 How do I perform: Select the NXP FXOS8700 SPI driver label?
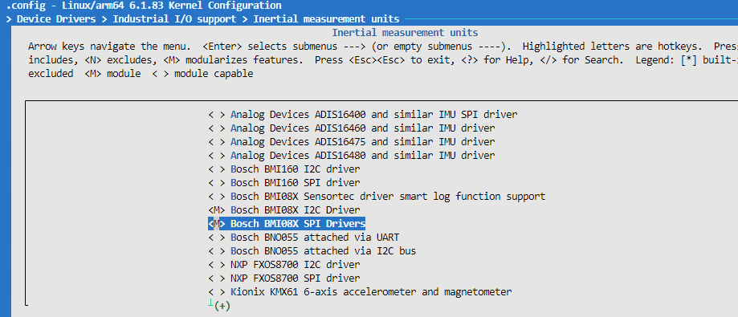296,278
